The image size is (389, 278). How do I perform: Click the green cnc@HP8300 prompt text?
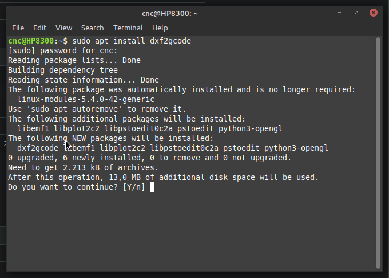[x=31, y=41]
